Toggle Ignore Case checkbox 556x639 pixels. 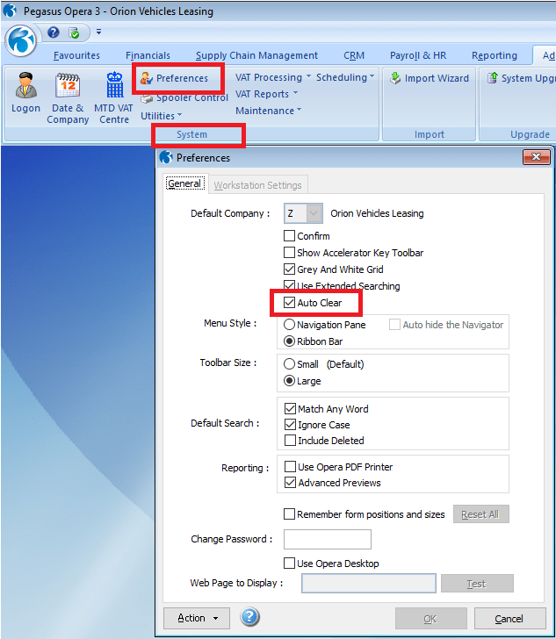coord(290,425)
